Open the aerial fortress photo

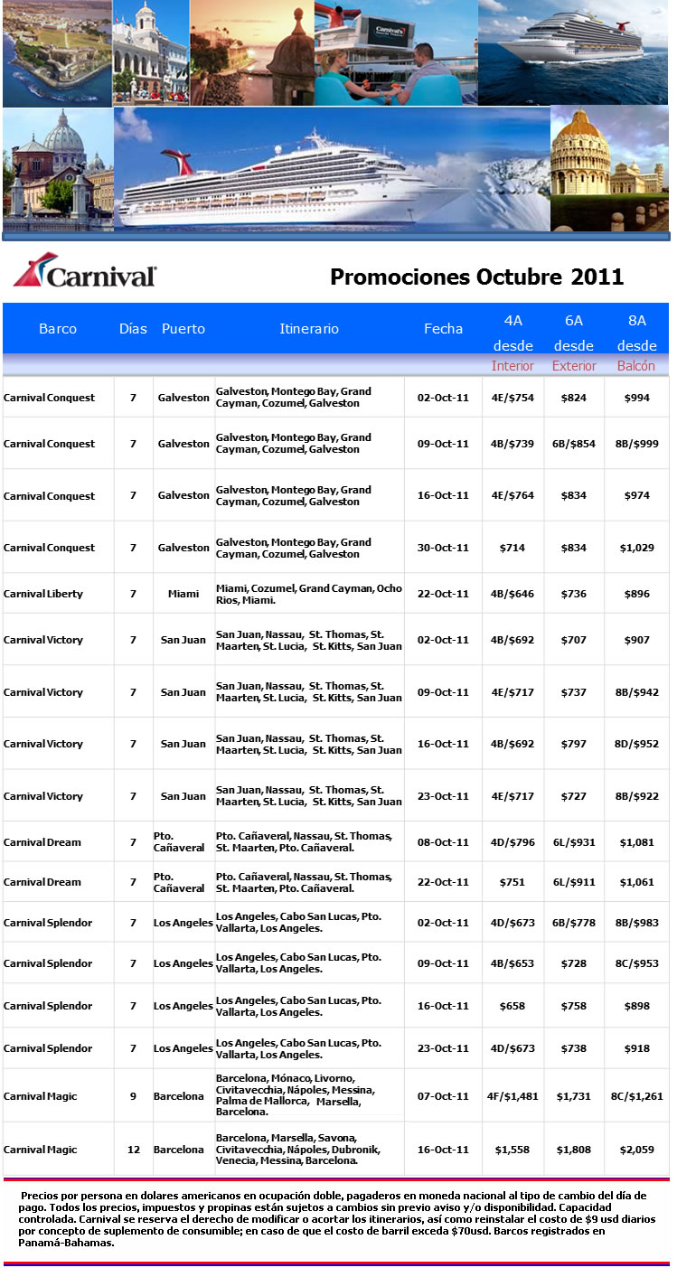[x=56, y=53]
